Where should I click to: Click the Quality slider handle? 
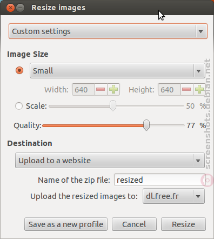(146, 125)
